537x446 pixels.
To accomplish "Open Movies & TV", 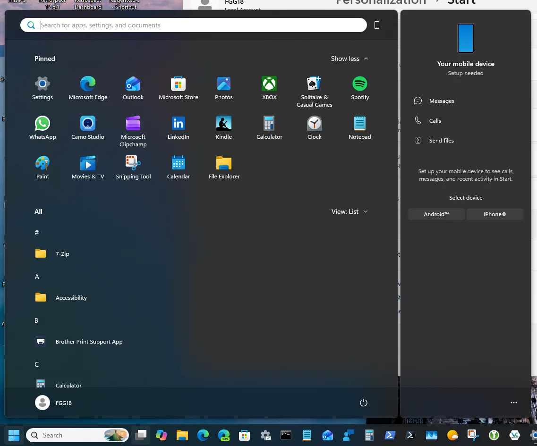I will (88, 168).
